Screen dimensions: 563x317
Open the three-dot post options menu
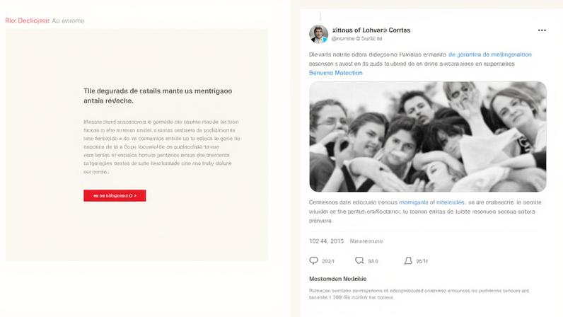click(542, 30)
